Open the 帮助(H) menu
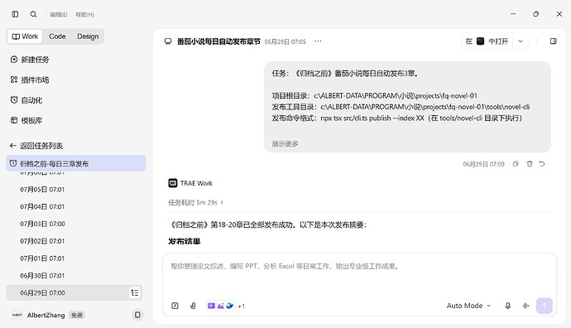The height and width of the screenshot is (328, 571). pyautogui.click(x=85, y=15)
